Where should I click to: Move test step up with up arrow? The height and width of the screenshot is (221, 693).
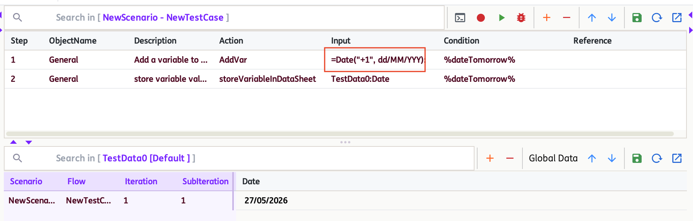coord(592,18)
